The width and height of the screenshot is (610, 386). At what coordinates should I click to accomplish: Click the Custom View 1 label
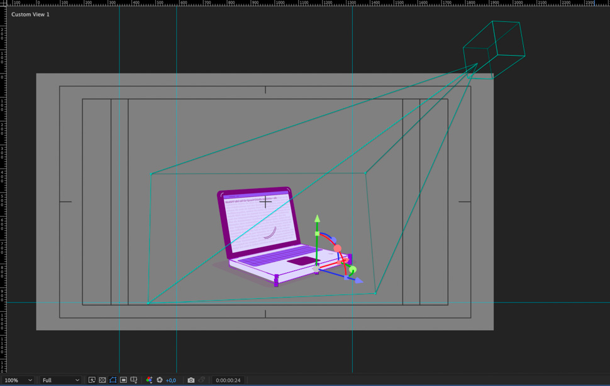point(30,14)
